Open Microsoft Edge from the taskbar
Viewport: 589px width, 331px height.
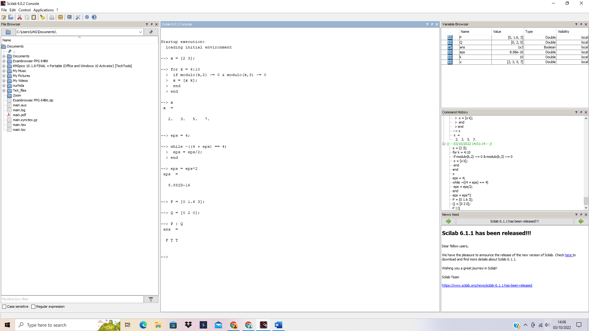143,325
